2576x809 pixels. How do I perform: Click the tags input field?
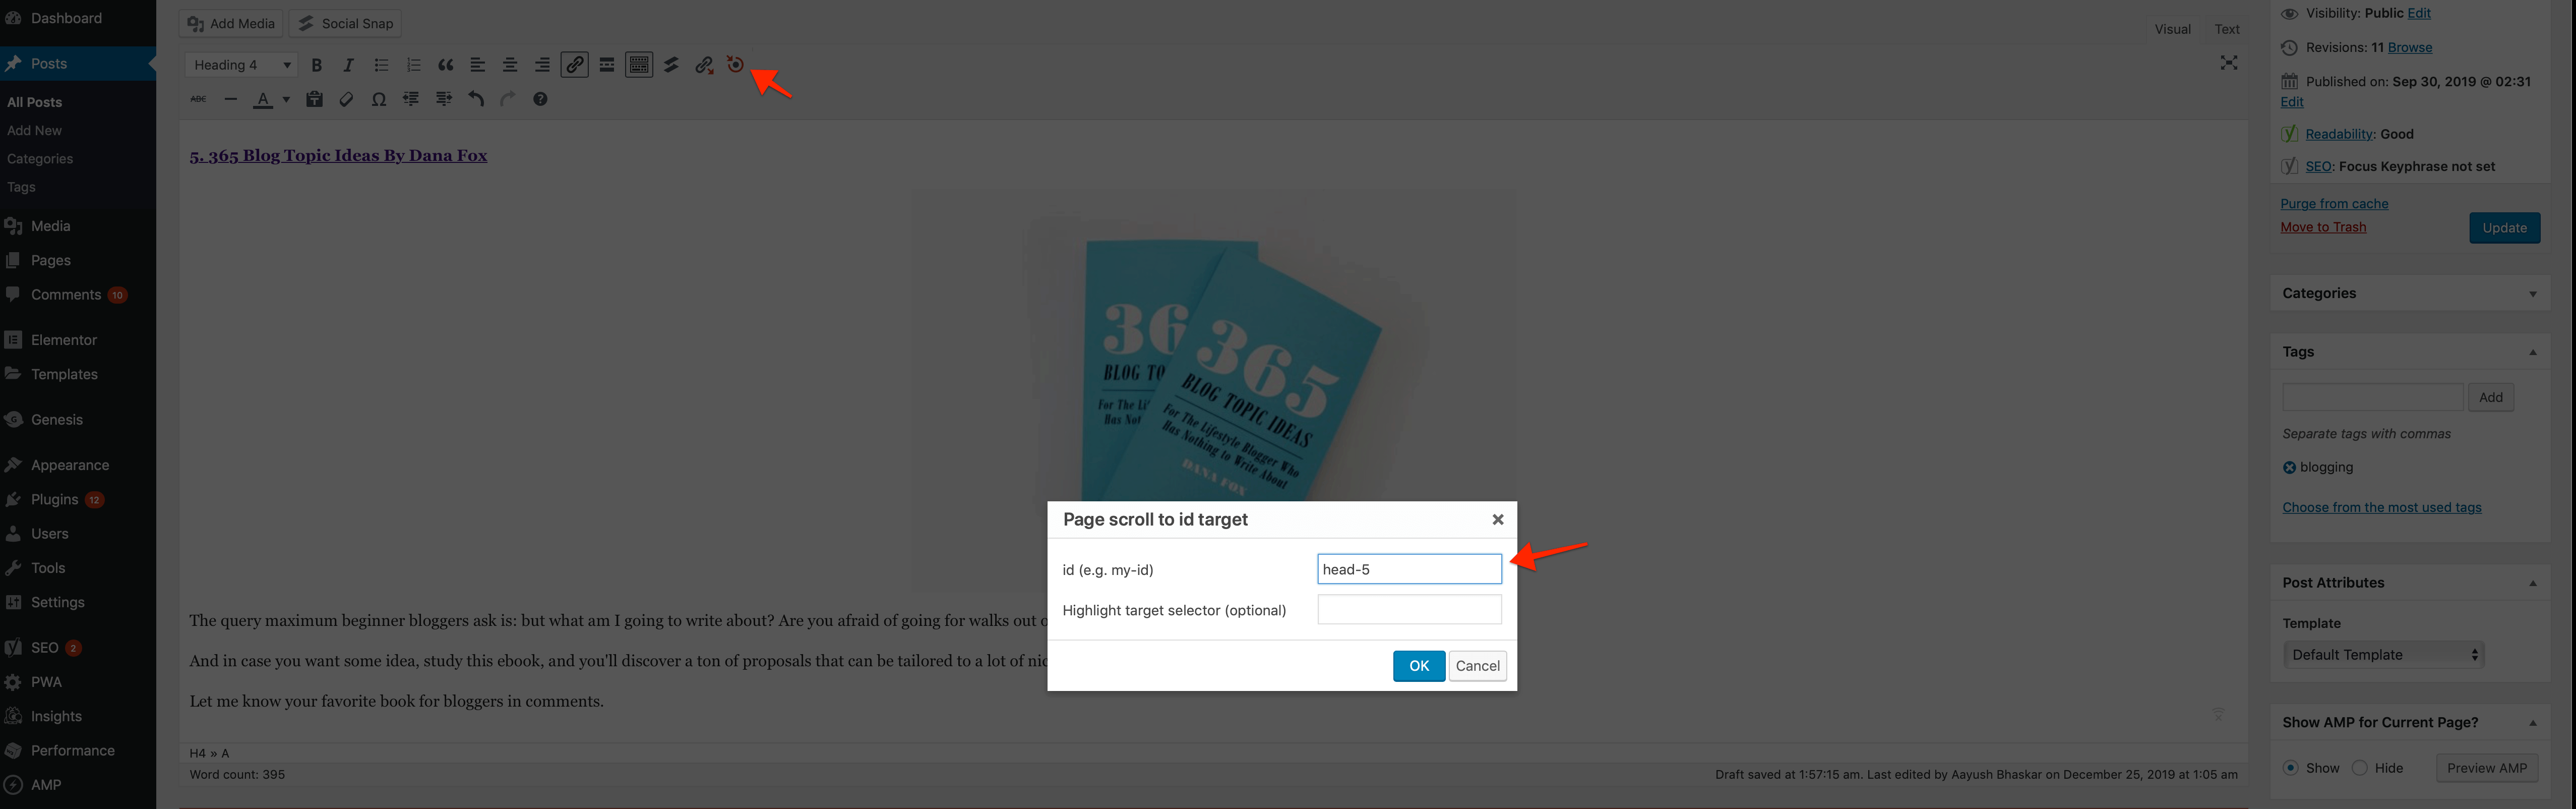(x=2372, y=397)
